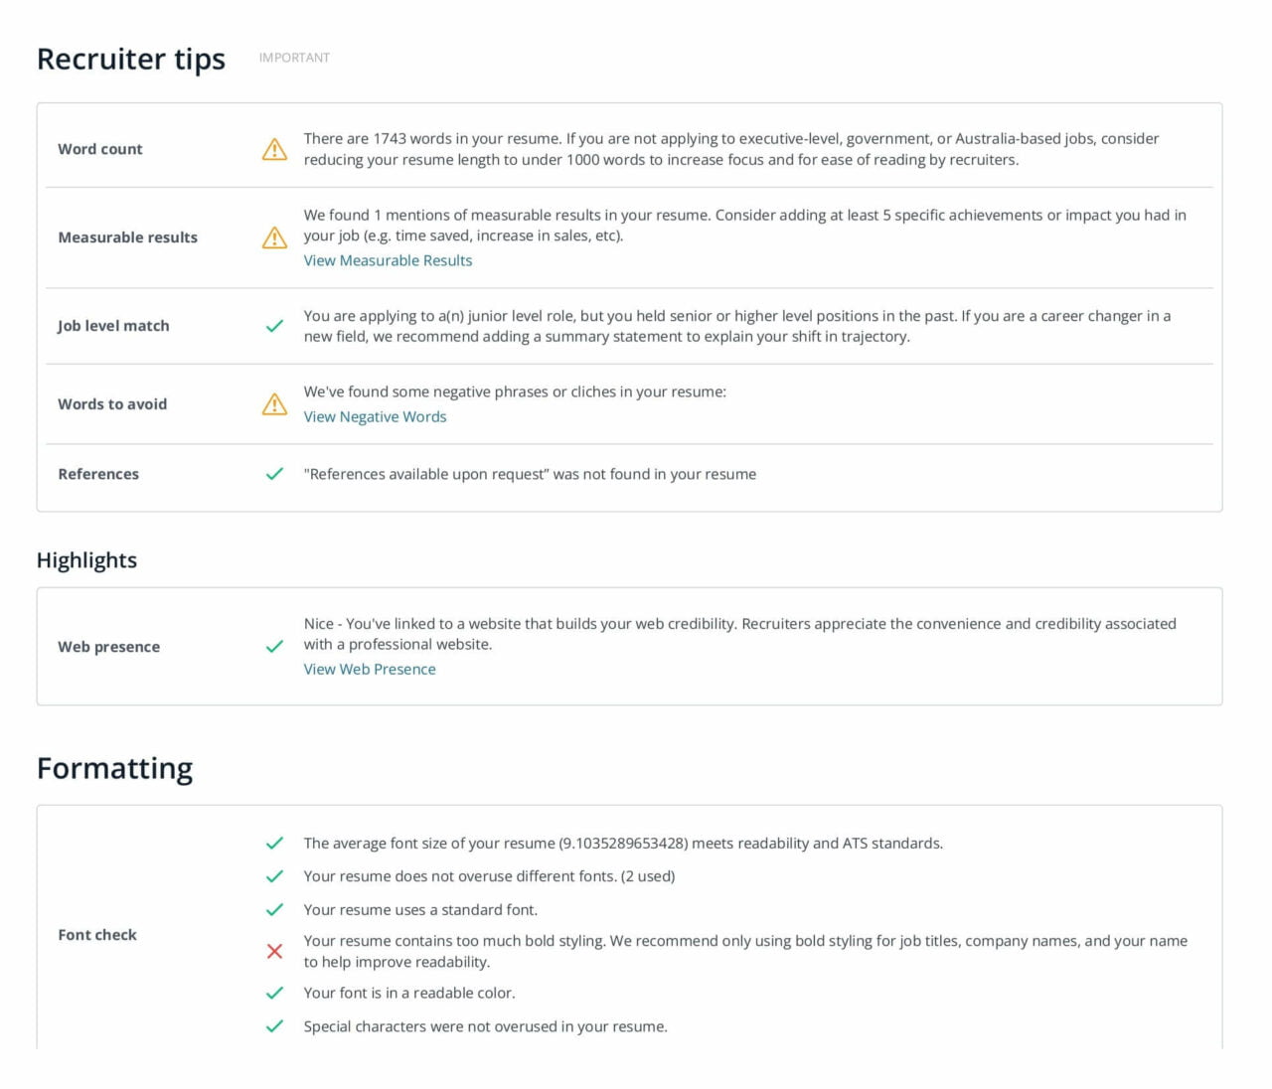Click the red X beside bold styling warning
1272x1089 pixels.
274,951
